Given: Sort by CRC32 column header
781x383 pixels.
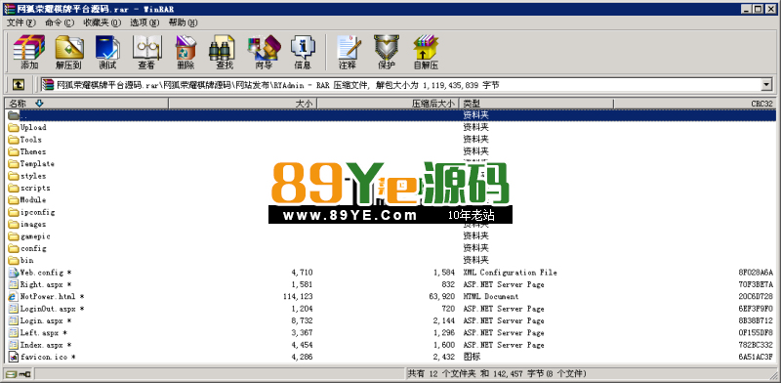Looking at the screenshot, I should click(695, 104).
